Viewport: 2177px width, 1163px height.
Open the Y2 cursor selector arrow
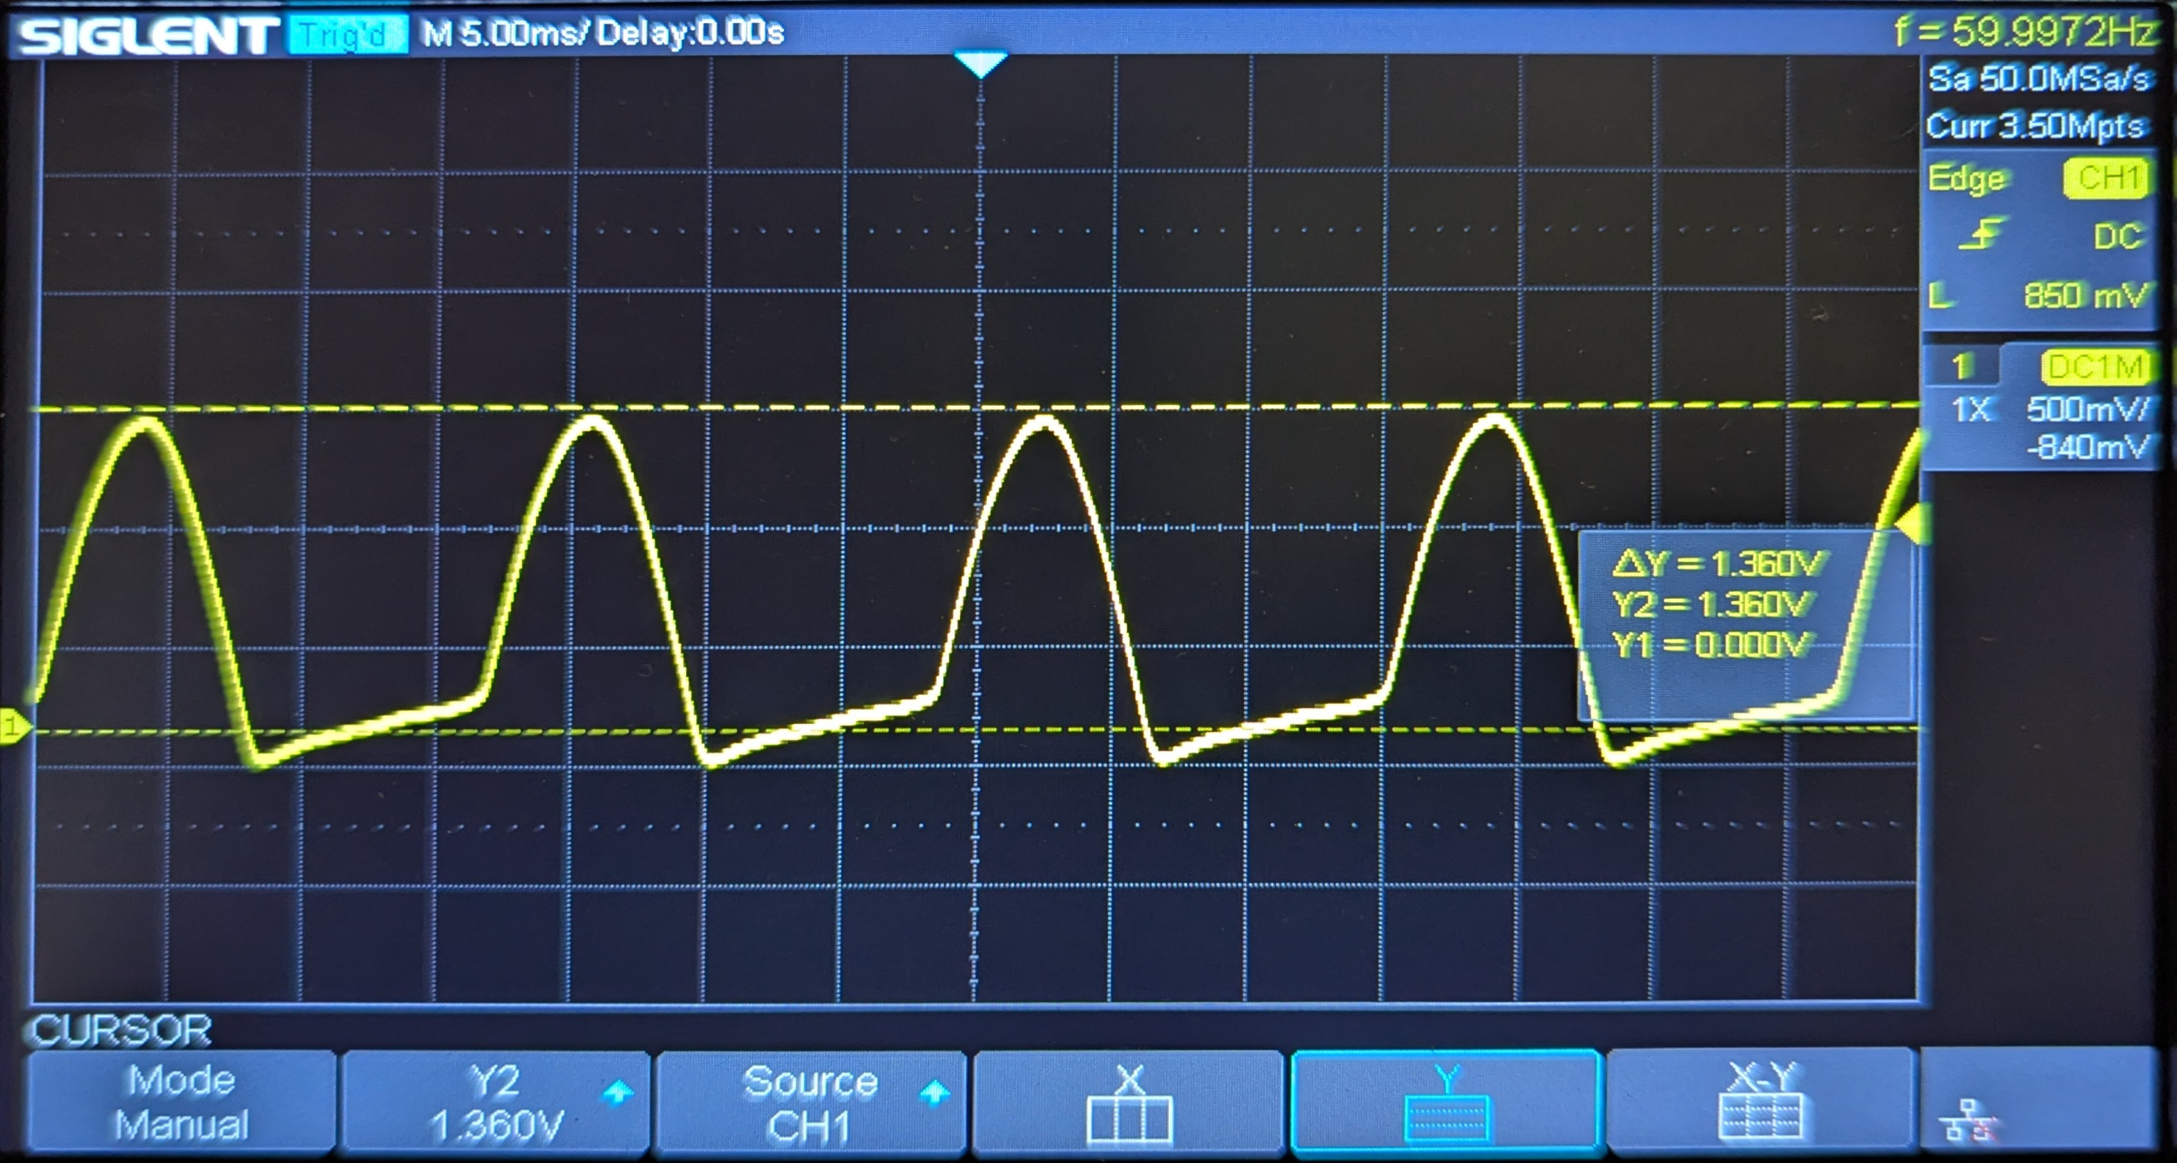point(618,1093)
